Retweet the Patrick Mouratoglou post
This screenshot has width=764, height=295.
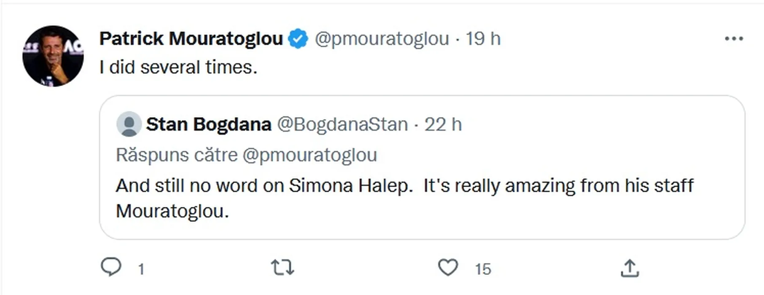click(x=282, y=268)
